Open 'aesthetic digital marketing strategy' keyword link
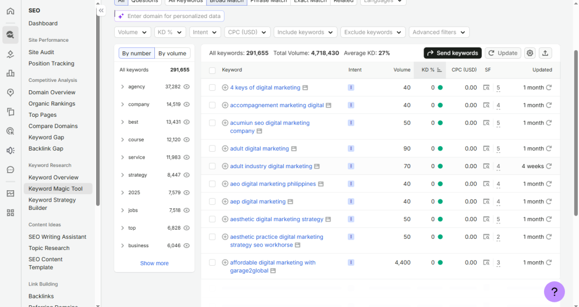 coord(276,220)
